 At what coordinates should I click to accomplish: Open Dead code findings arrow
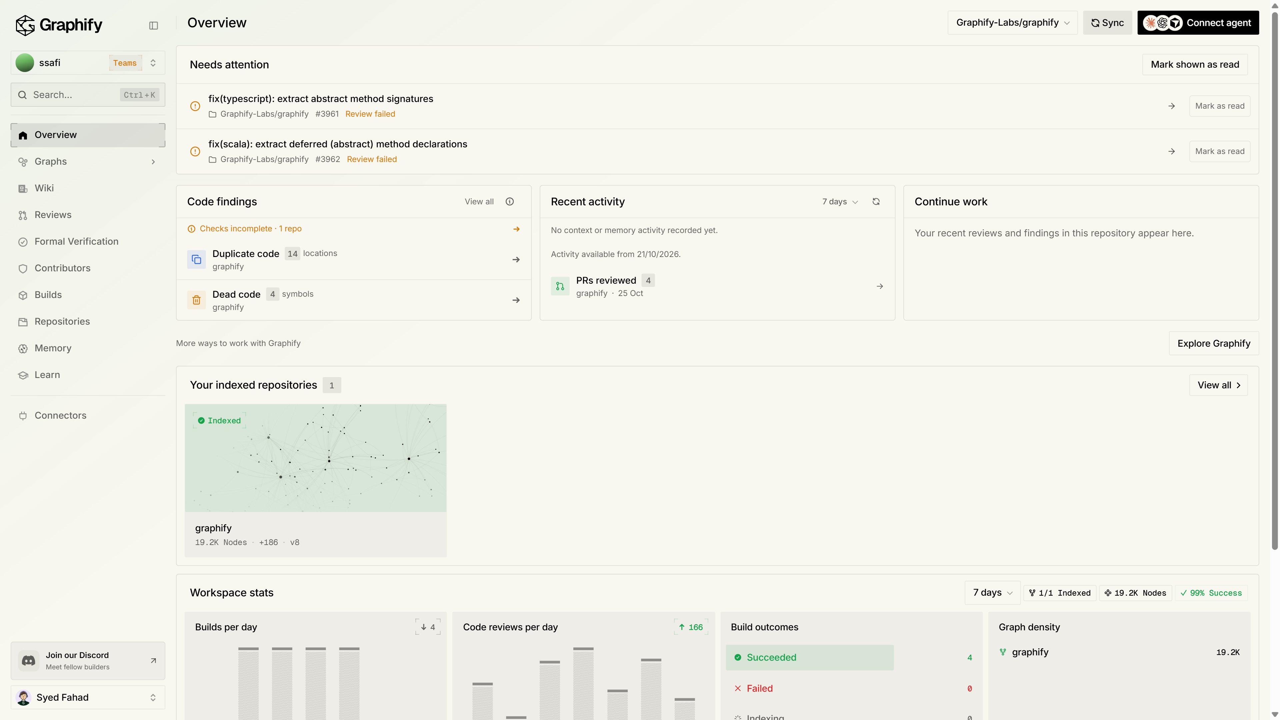516,300
